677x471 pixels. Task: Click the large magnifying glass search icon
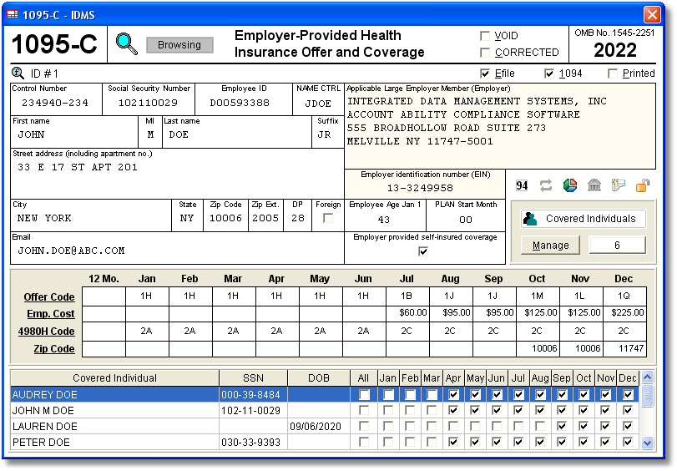[127, 43]
